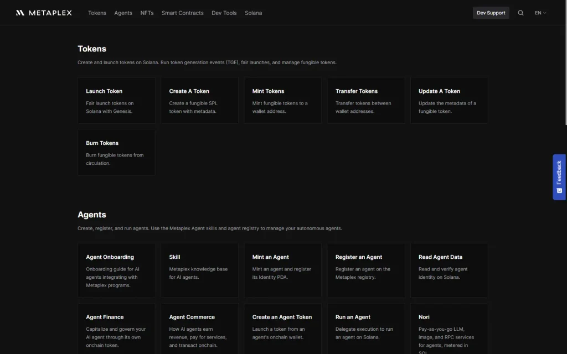The width and height of the screenshot is (567, 354).
Task: Open the Dev Tools nav item
Action: pos(224,13)
